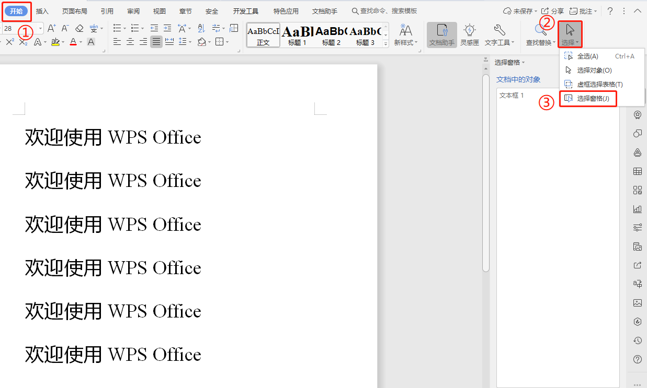
Task: Select the 标题 1 style
Action: pos(297,35)
